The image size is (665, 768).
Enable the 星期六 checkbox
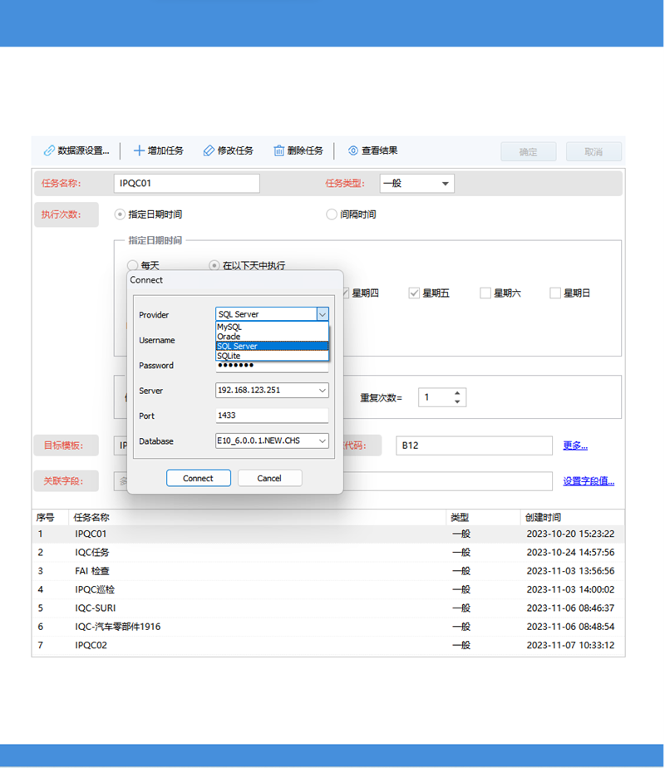coord(485,293)
